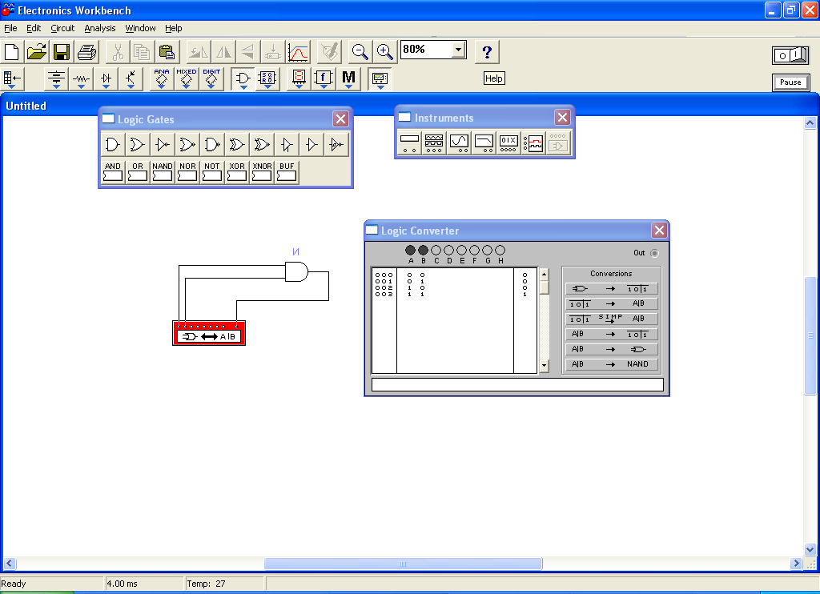The height and width of the screenshot is (594, 820).
Task: Click the horizontal scrollbar thumb
Action: (403, 564)
